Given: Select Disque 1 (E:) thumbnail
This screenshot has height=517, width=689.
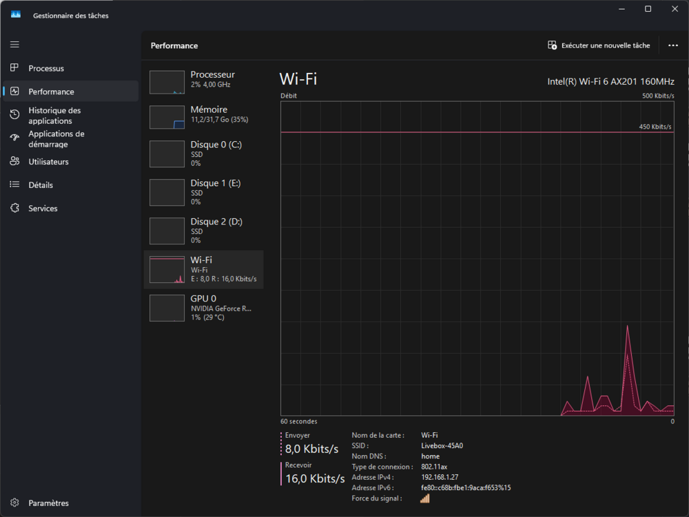Looking at the screenshot, I should click(167, 192).
